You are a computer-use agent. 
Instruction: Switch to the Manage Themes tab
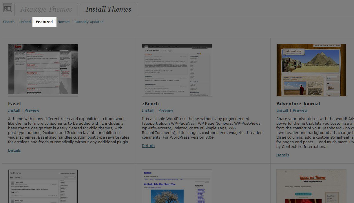tap(46, 9)
